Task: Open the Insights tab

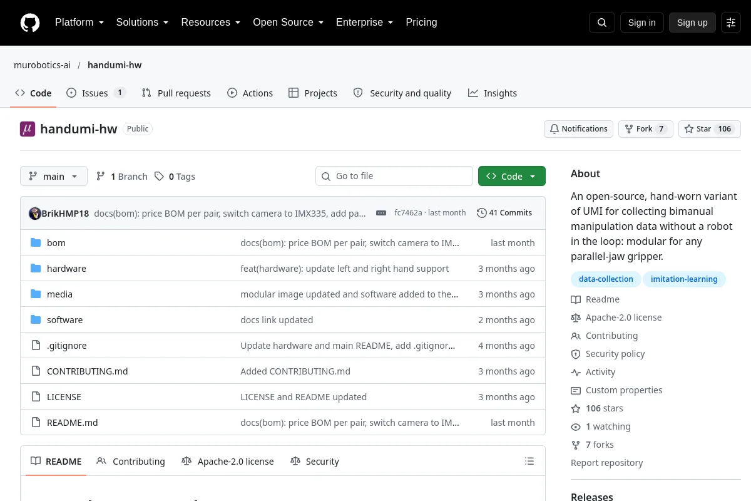Action: pyautogui.click(x=493, y=93)
